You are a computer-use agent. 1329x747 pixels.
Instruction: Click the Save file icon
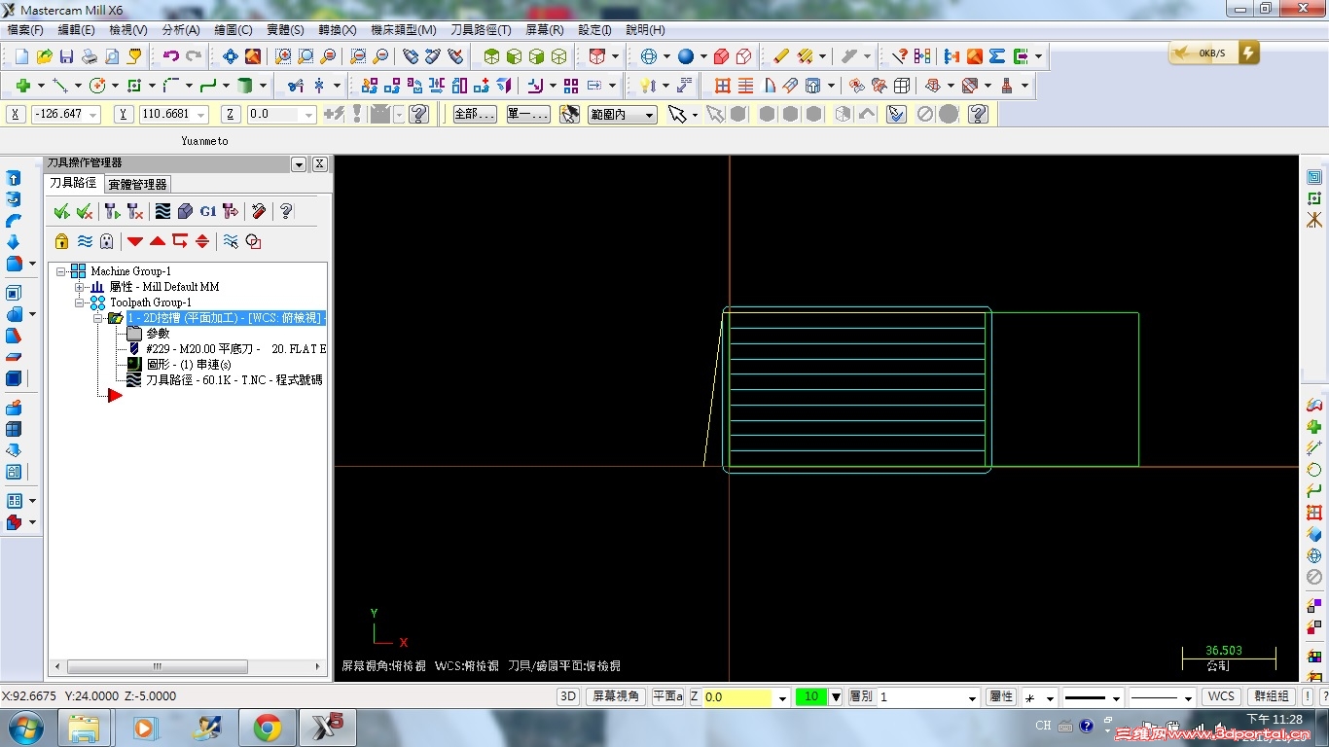coord(66,56)
